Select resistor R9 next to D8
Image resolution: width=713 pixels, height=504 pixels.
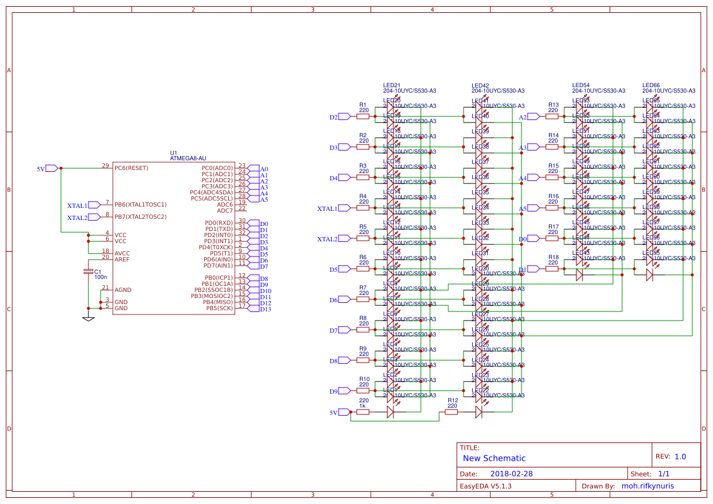point(364,360)
